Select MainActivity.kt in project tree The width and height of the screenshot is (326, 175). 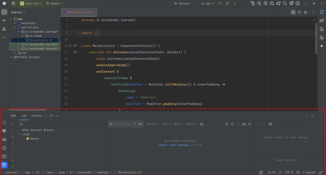pos(41,40)
